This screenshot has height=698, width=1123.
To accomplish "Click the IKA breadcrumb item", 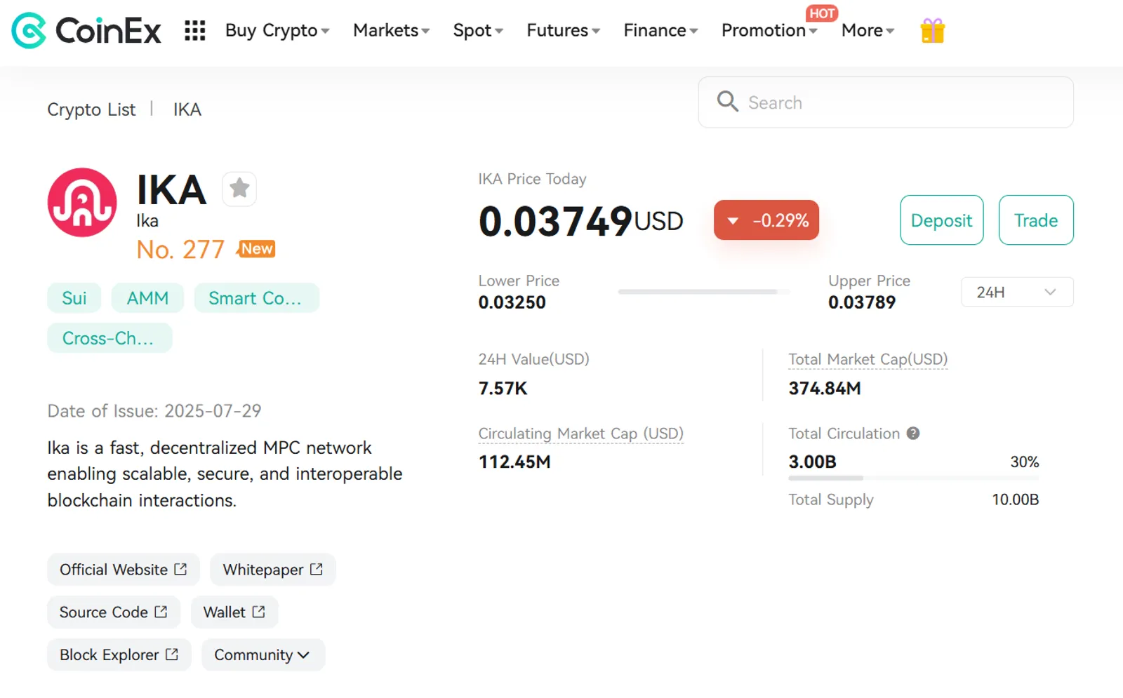I will point(187,109).
